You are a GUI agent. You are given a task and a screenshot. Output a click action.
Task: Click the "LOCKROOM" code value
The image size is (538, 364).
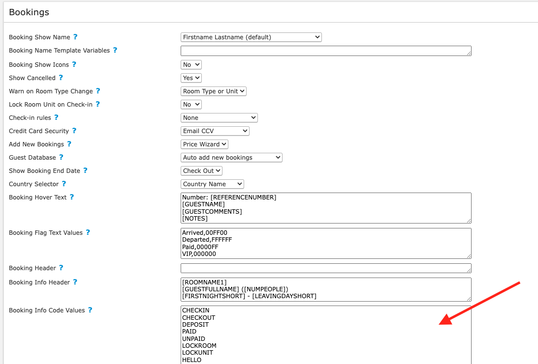click(x=199, y=346)
